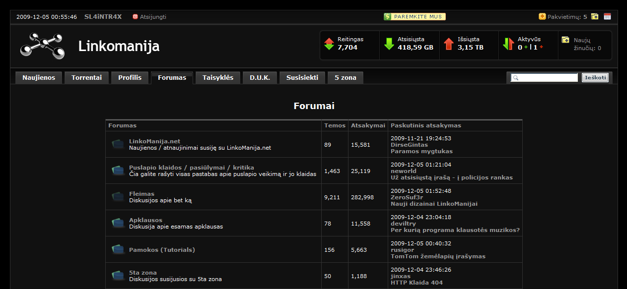Click forum icon beside Fleimas
627x289 pixels.
point(118,197)
